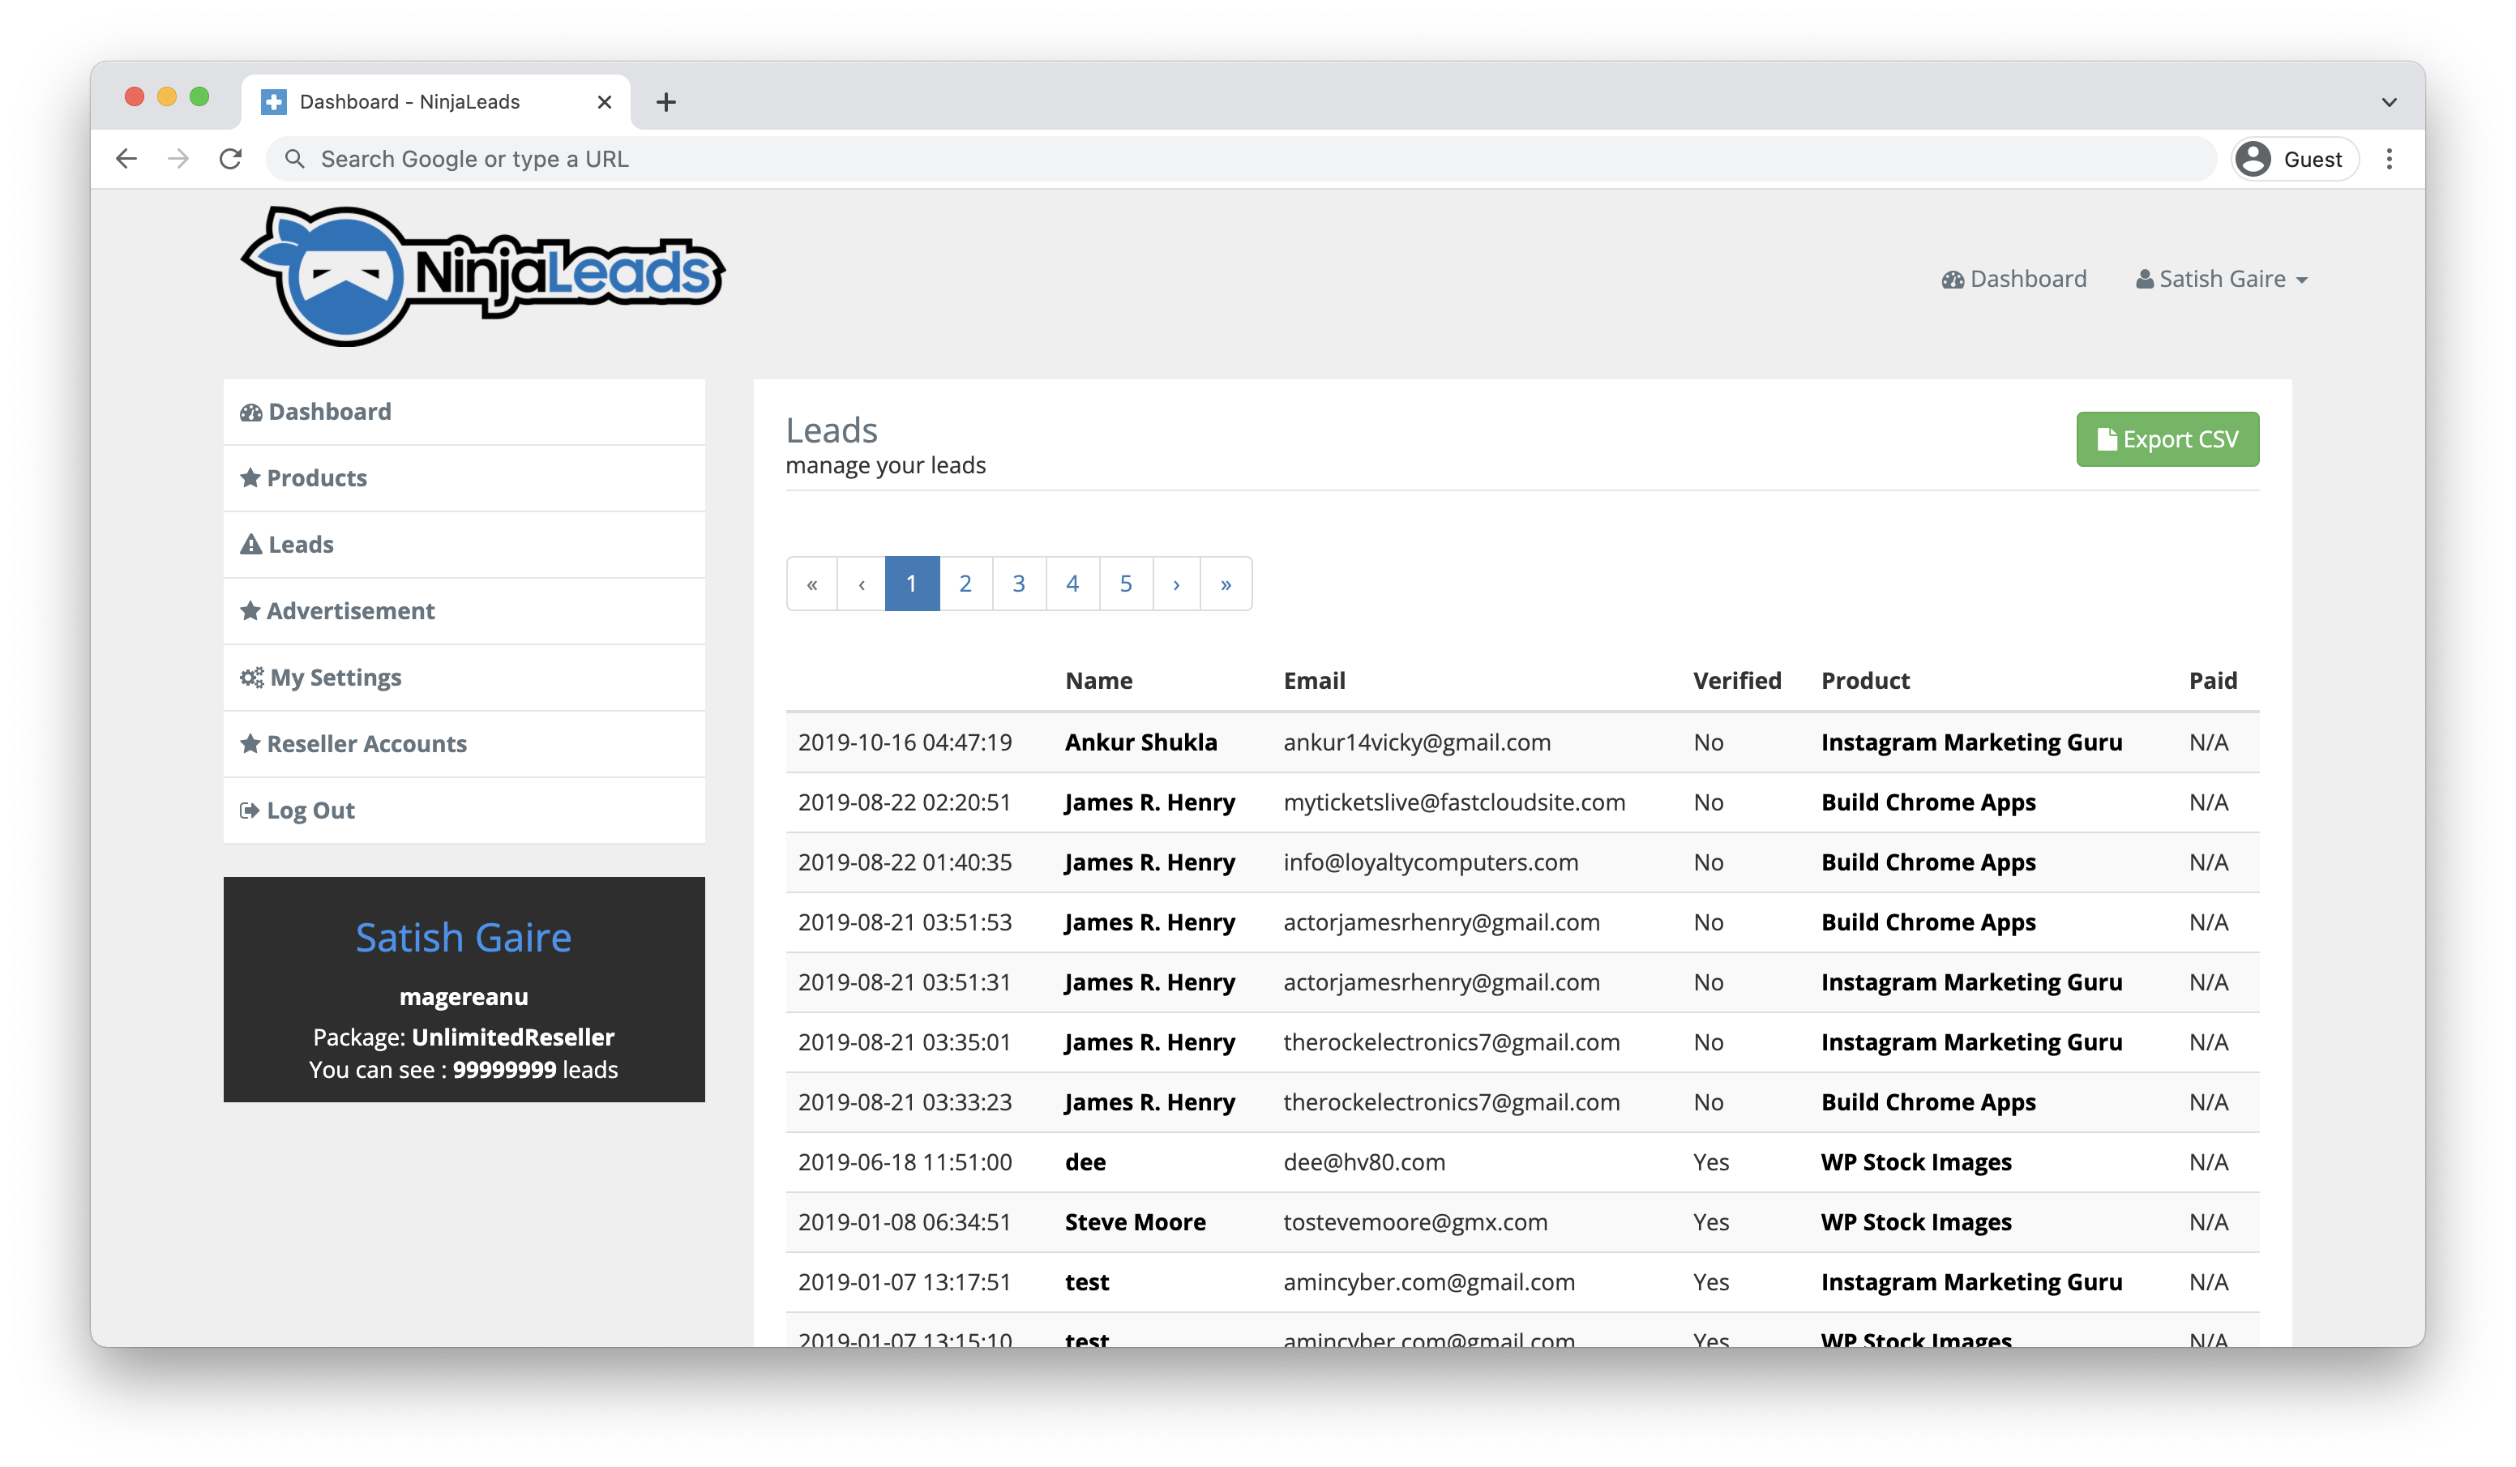Go to next page with › button

click(x=1176, y=584)
